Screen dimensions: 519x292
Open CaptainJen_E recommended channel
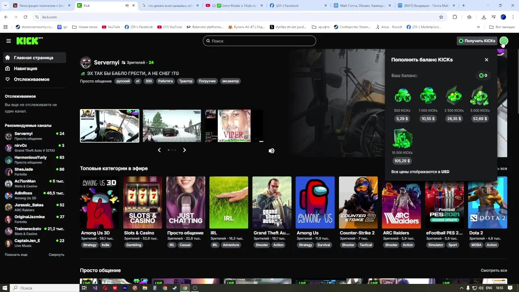pos(34,243)
